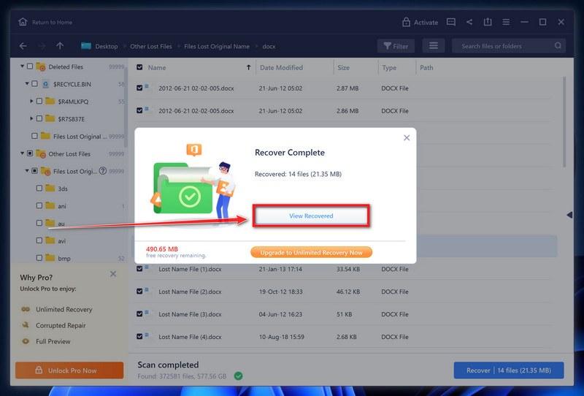Click Recover 14 files button
Screen dimensions: 584x396
point(509,370)
